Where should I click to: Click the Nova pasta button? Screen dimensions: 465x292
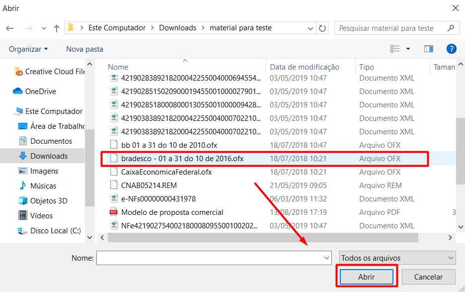point(84,49)
